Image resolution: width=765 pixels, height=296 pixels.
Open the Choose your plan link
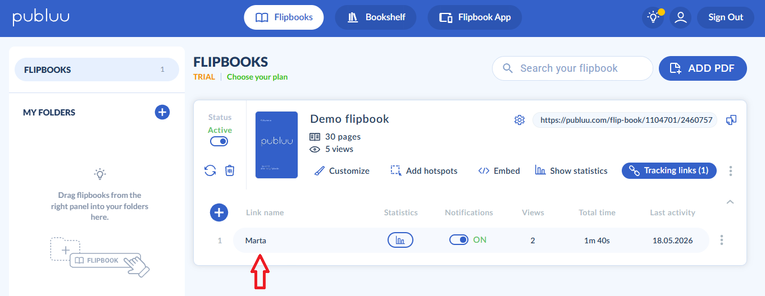pos(257,77)
